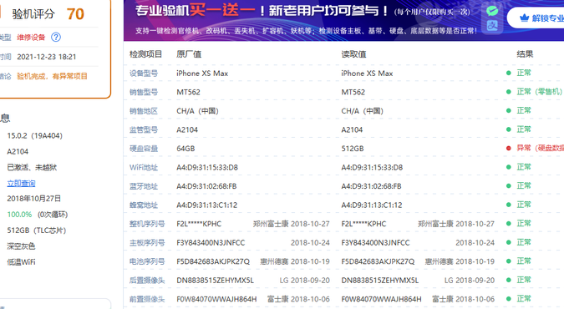Click the 结果 column header
Image resolution: width=564 pixels, height=309 pixels.
coord(525,54)
